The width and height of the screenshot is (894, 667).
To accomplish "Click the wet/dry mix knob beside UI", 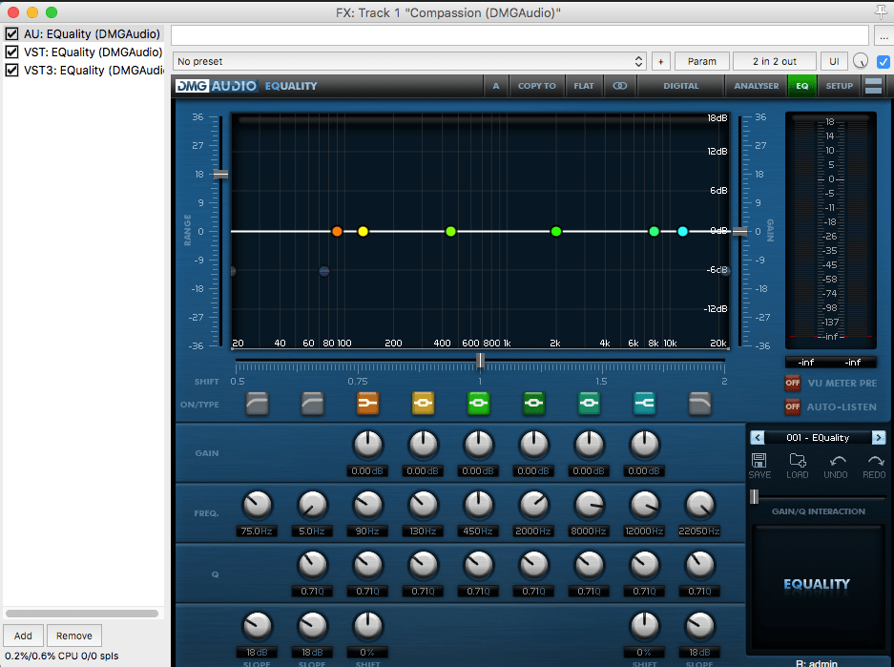I will pyautogui.click(x=861, y=61).
